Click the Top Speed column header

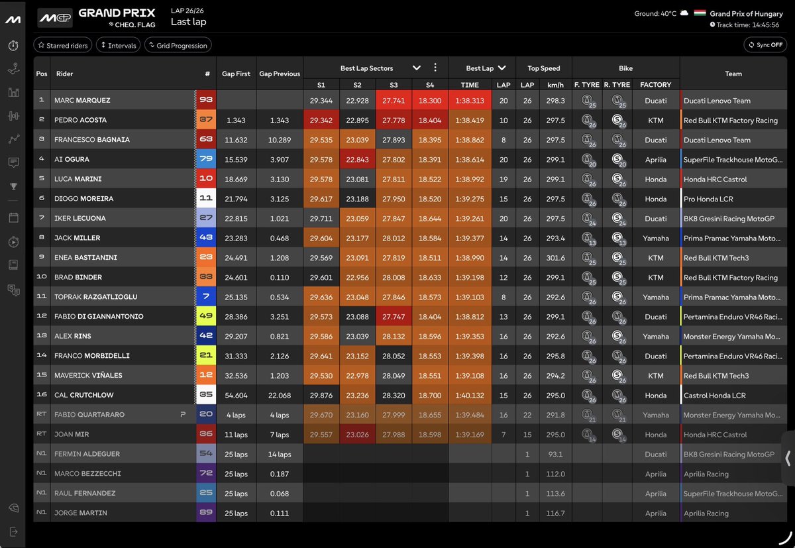tap(544, 68)
